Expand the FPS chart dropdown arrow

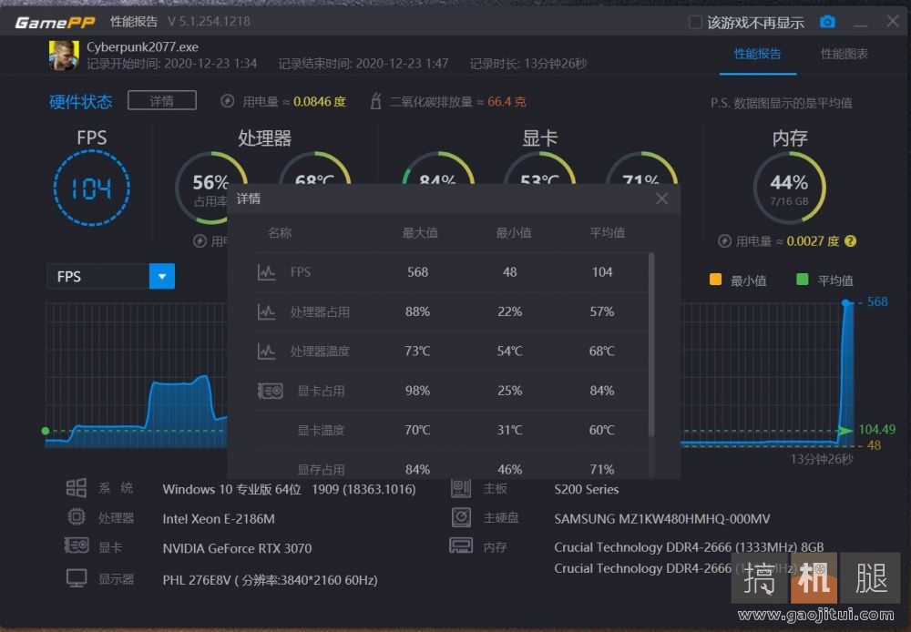(162, 277)
